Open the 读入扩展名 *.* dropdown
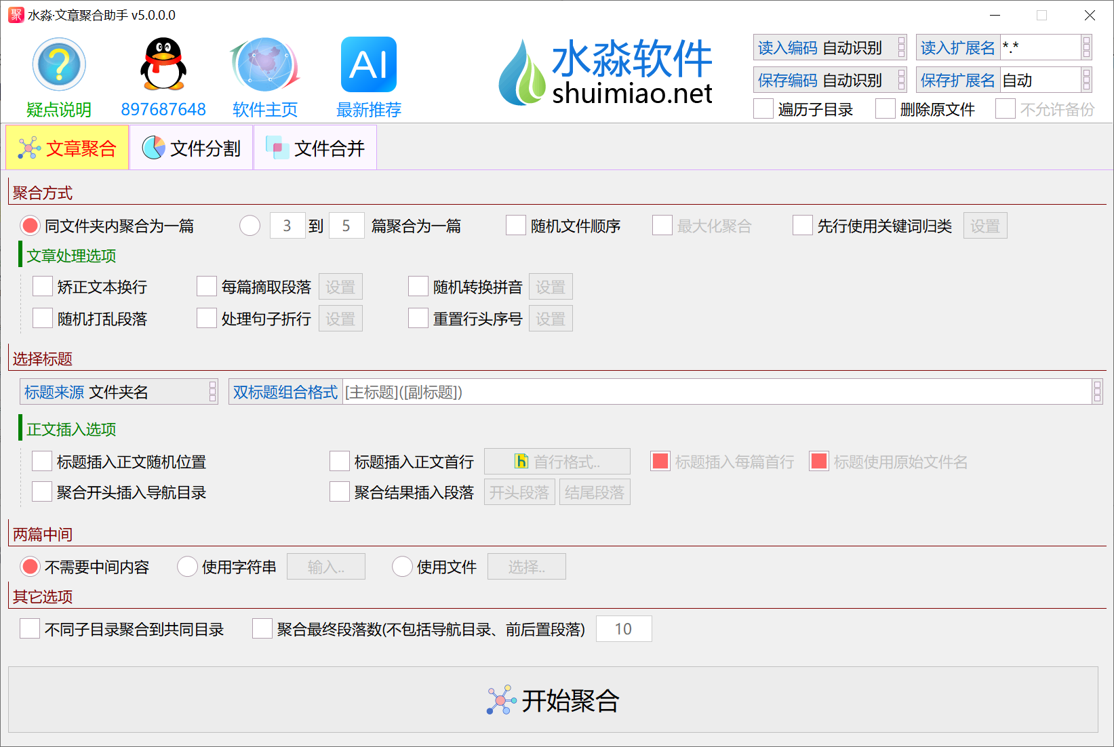 tap(1004, 47)
